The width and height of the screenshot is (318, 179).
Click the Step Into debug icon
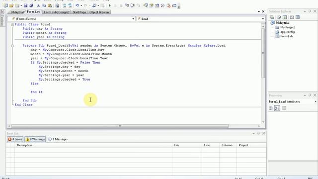(x=127, y=5)
